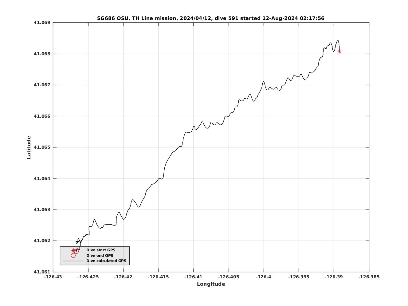Click the plot title mentioning dive 591
Viewport: 408px width, 306px height.
[211, 18]
